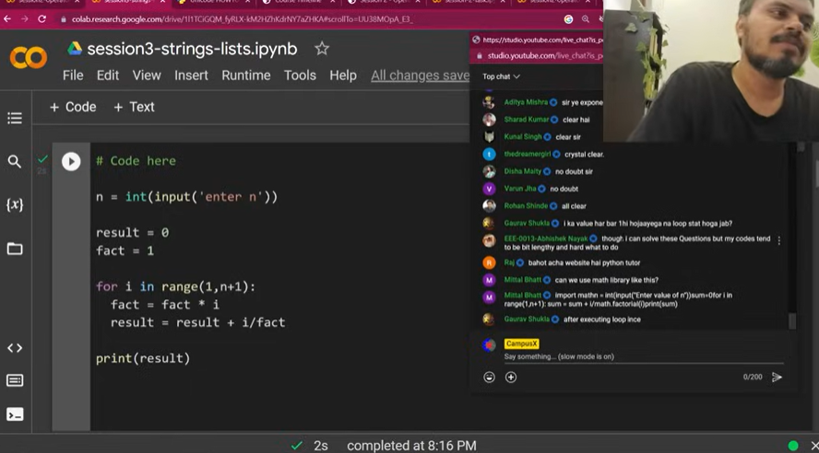This screenshot has width=819, height=453.
Task: Click the cell's green execution checkmark
Action: (x=42, y=158)
